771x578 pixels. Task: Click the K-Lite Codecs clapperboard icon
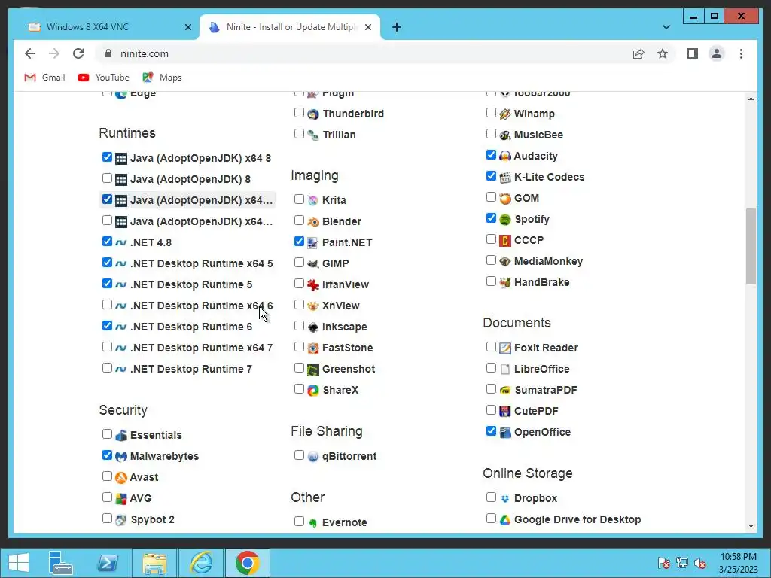pos(505,177)
